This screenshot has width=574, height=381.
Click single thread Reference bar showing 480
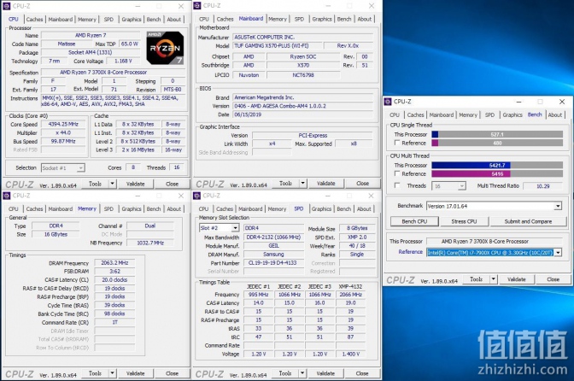497,143
